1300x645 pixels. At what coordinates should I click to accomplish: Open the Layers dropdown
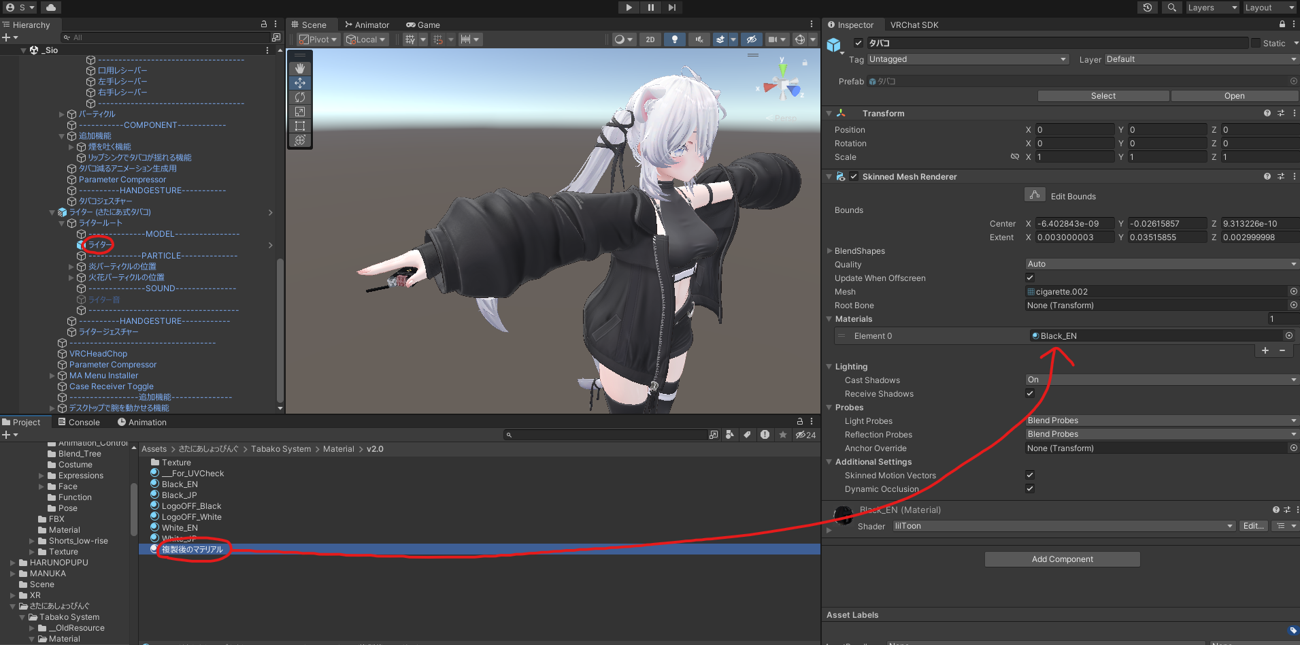(1212, 7)
